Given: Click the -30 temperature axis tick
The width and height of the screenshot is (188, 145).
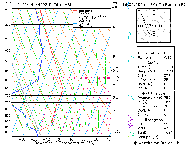Looking at the screenshot, I should [x=22, y=139].
